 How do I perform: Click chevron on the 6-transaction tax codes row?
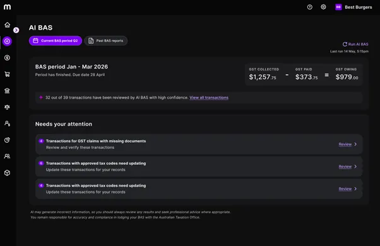[355, 166]
